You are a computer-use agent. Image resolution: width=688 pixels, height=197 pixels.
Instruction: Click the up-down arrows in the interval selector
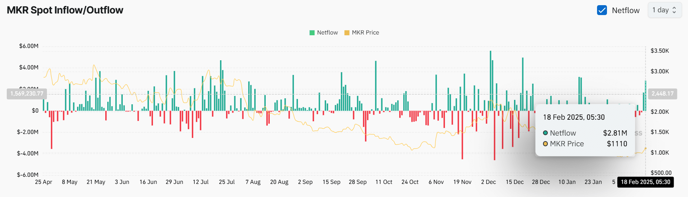[x=674, y=10]
